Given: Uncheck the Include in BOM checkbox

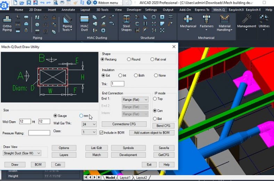Looking at the screenshot, I should tap(102, 133).
